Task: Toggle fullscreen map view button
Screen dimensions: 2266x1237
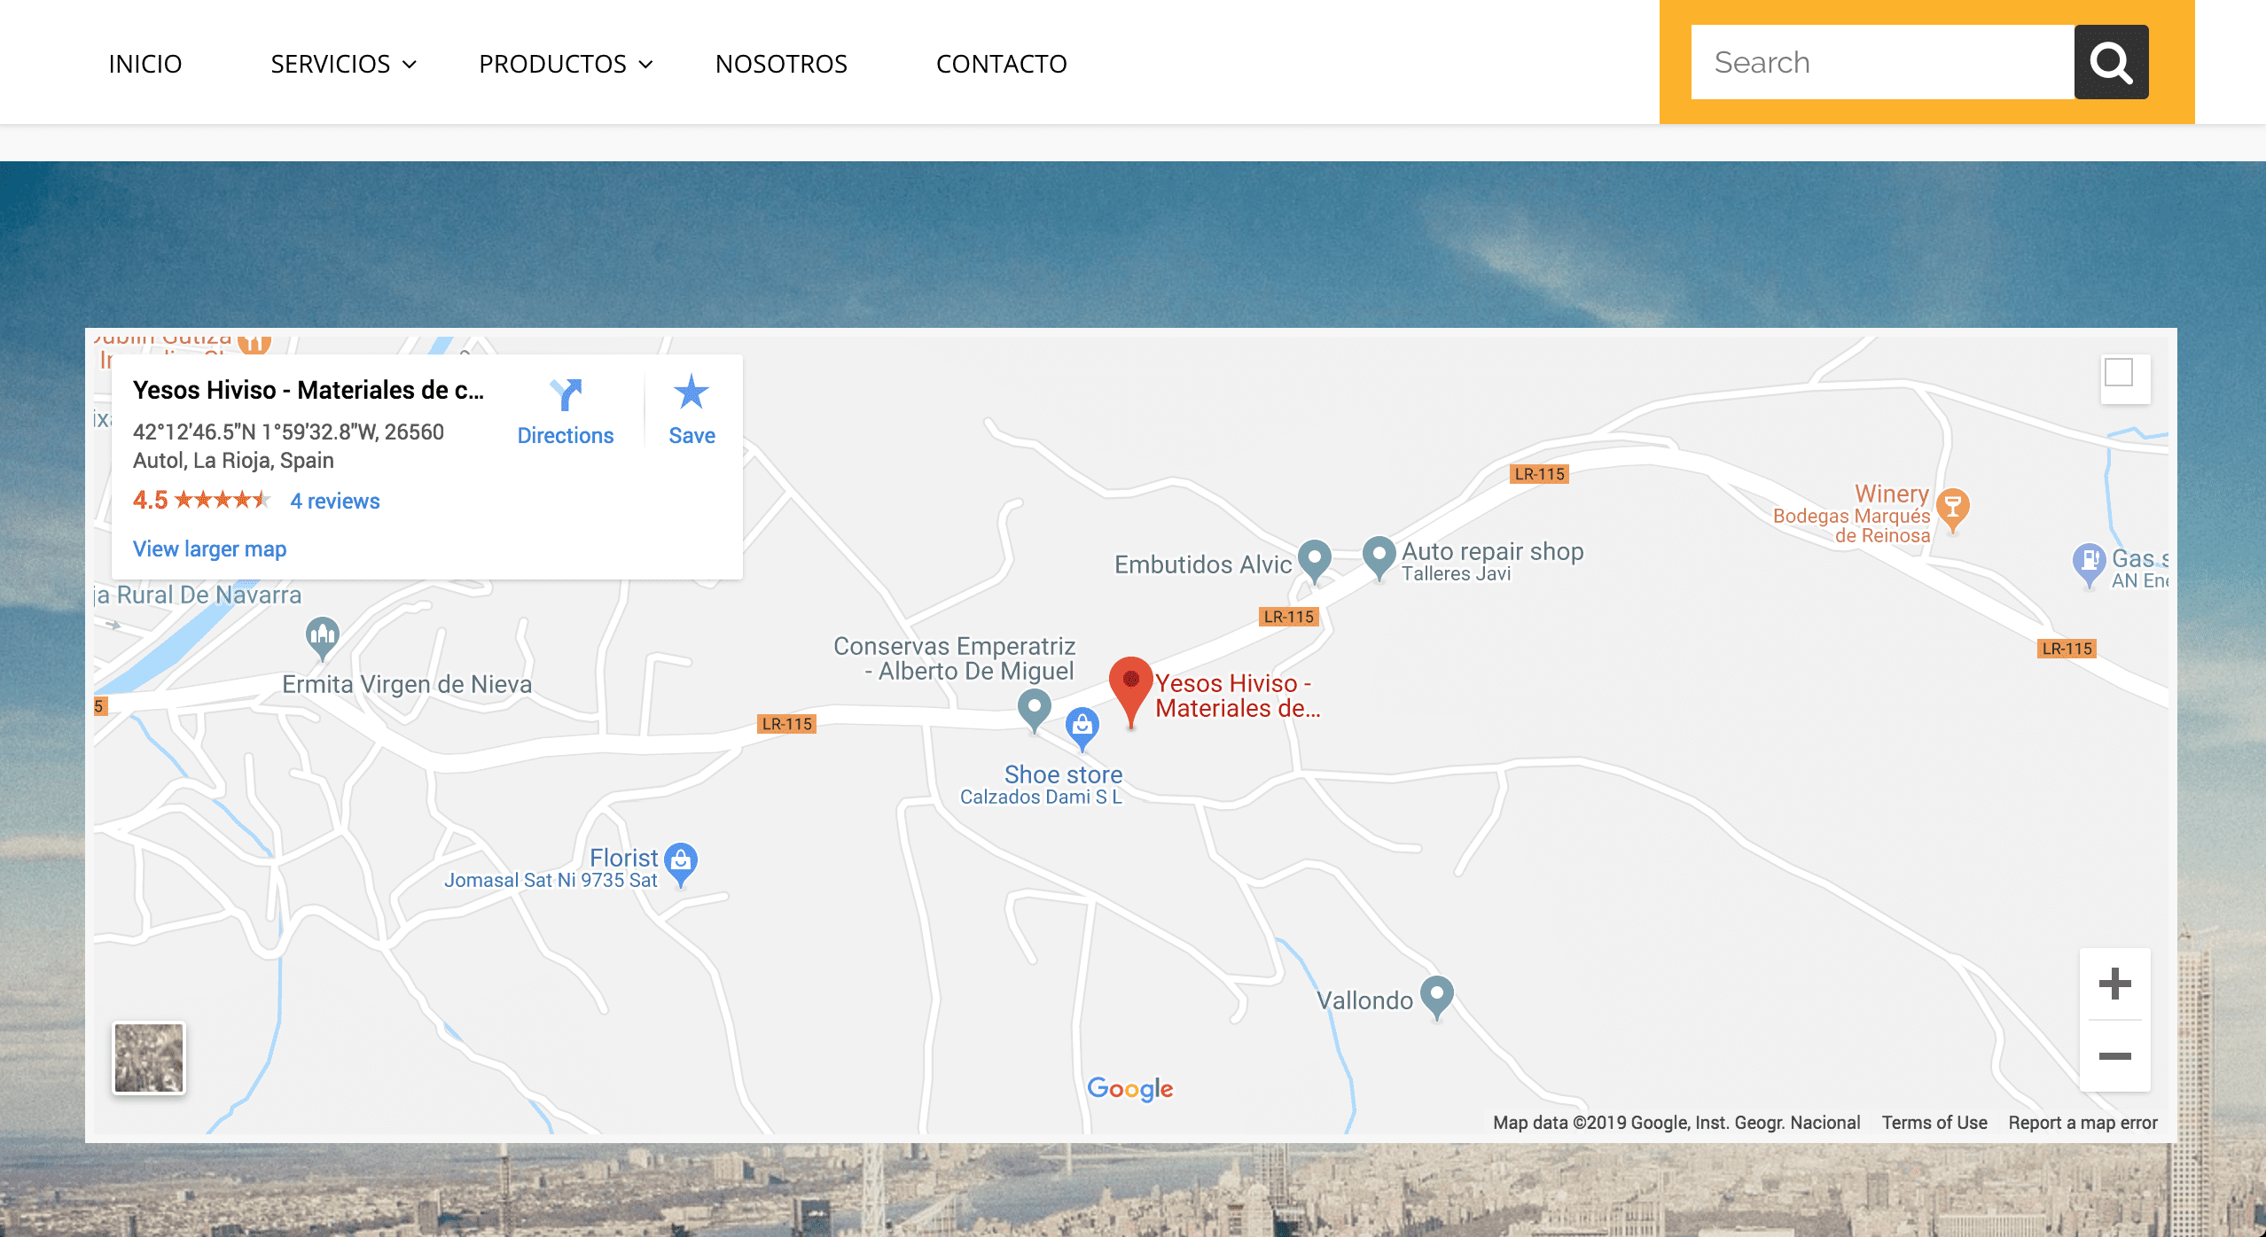Action: [2125, 379]
